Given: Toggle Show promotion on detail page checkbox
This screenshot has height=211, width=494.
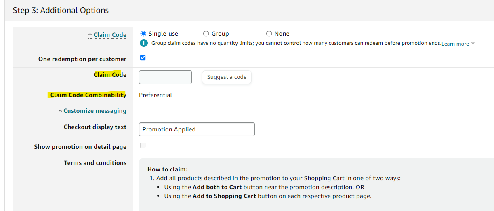Looking at the screenshot, I should click(143, 146).
